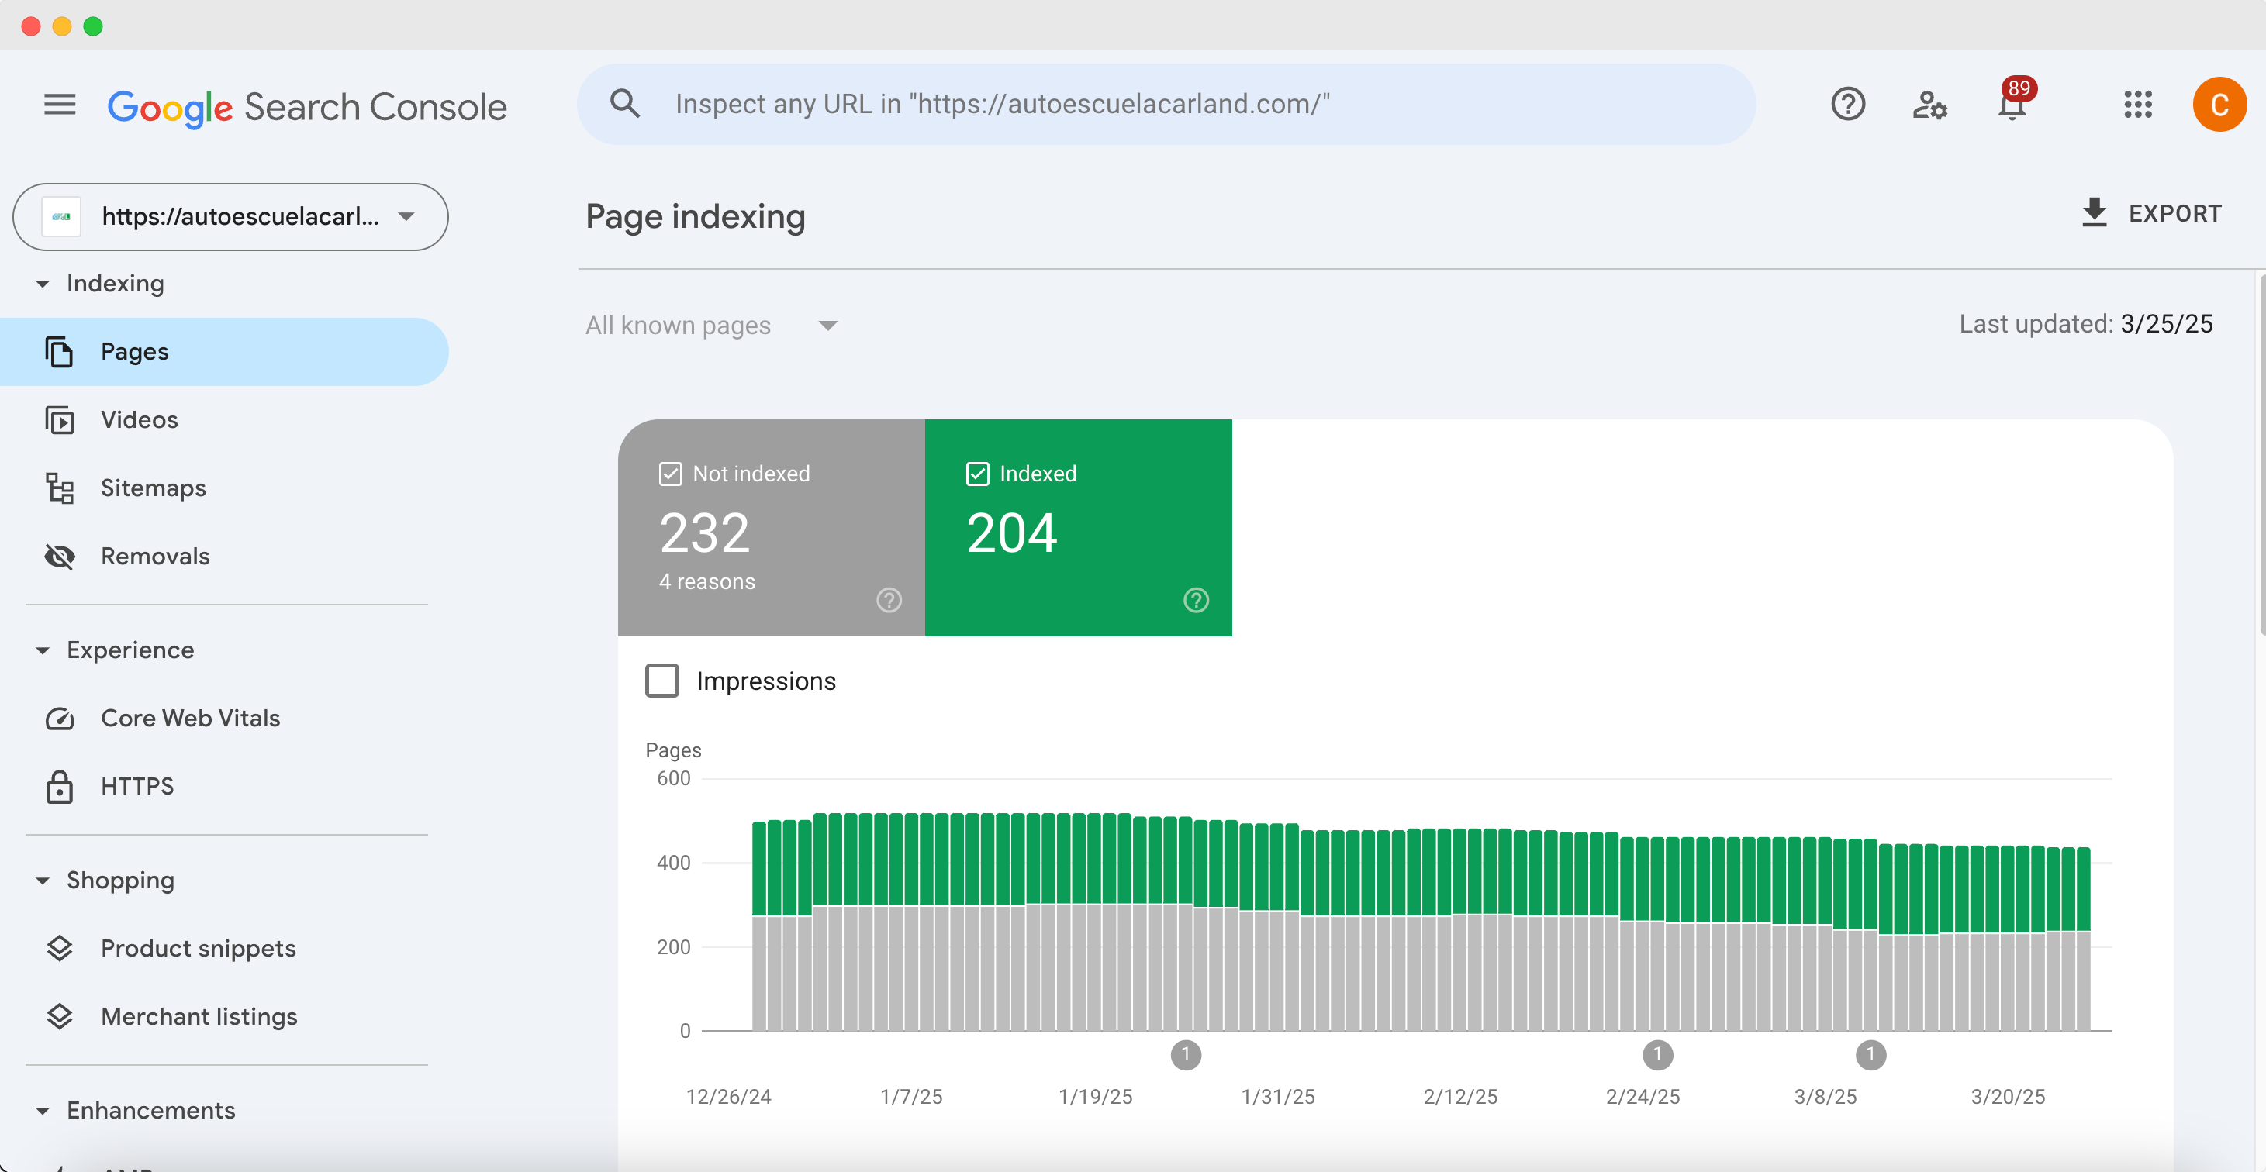Click the property favicon in selector

click(x=61, y=216)
